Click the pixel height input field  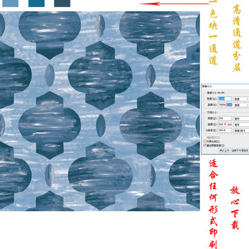coord(225,104)
